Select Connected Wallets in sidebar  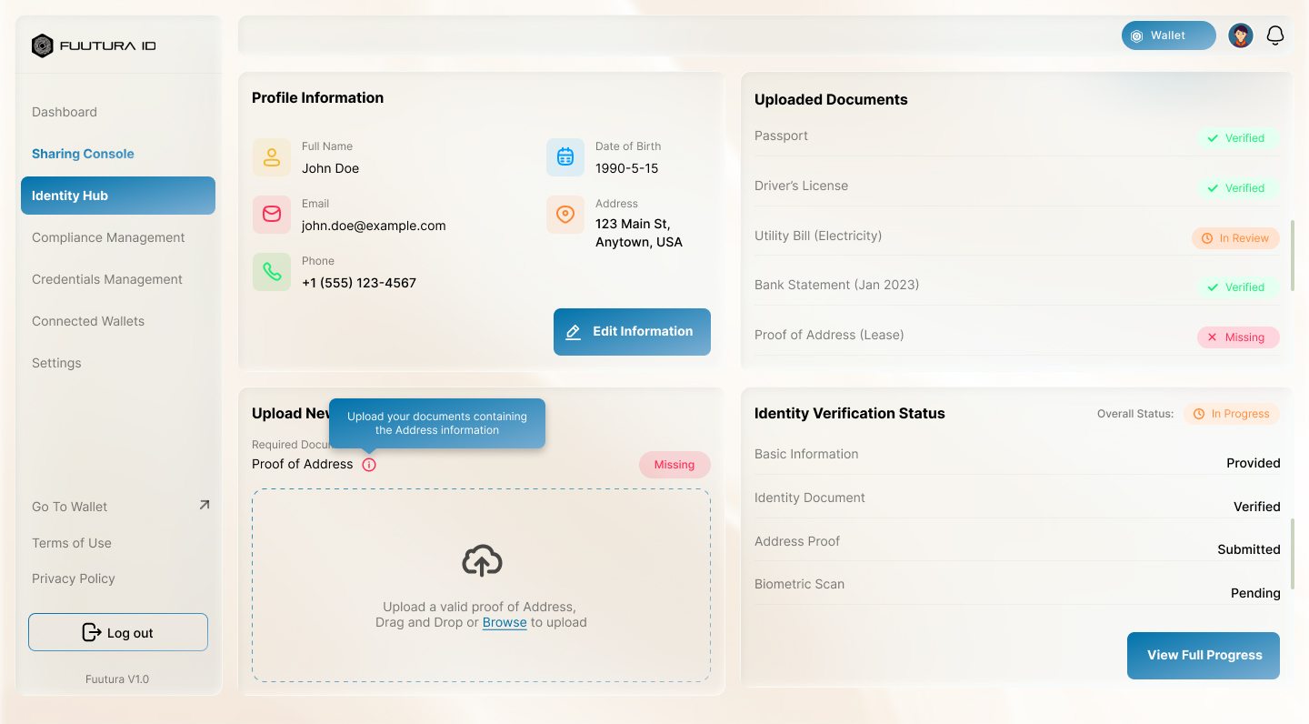click(88, 321)
